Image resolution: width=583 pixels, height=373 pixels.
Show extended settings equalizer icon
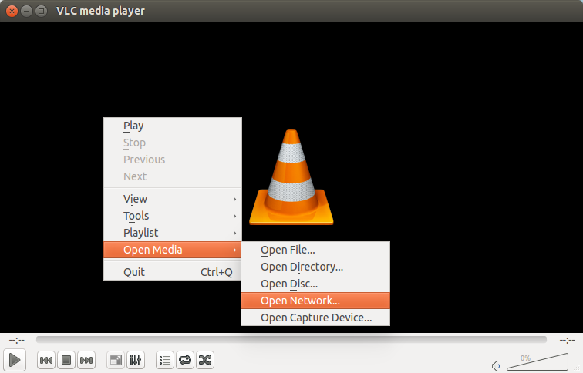[136, 360]
